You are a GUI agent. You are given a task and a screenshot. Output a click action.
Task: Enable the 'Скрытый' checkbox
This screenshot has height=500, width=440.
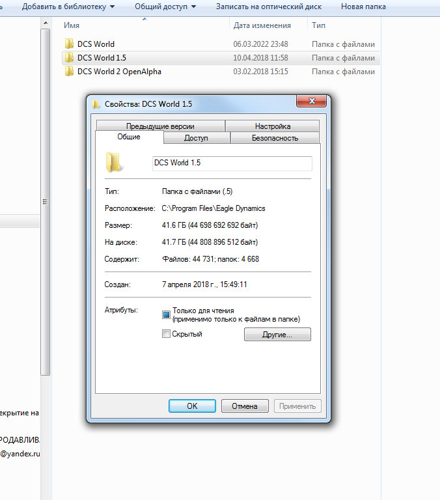[x=166, y=334]
